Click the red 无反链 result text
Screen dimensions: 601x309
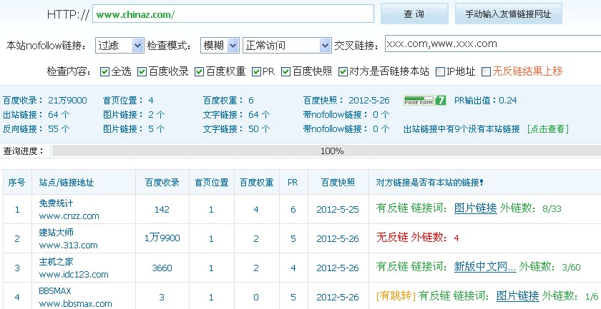tap(392, 238)
